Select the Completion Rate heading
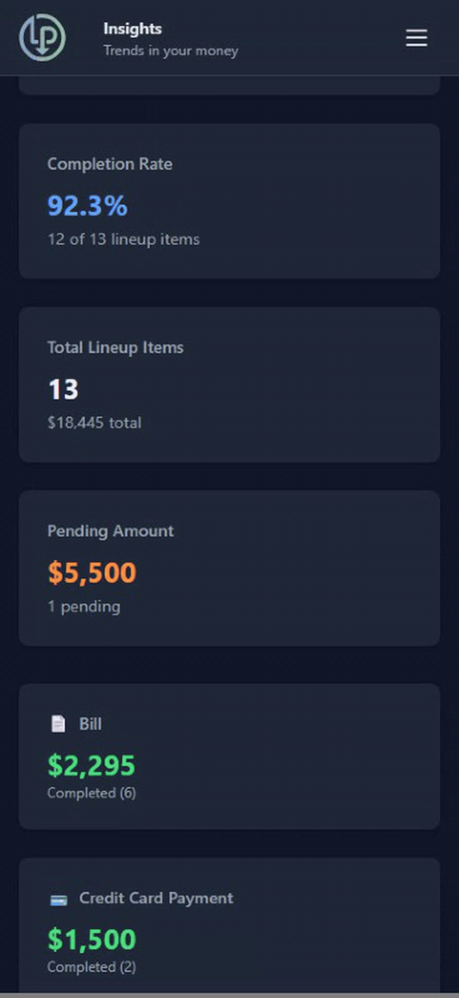Viewport: 459px width, 998px height. (x=110, y=164)
